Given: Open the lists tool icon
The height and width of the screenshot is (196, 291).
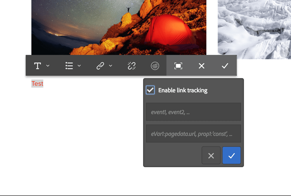Looking at the screenshot, I should coord(69,66).
